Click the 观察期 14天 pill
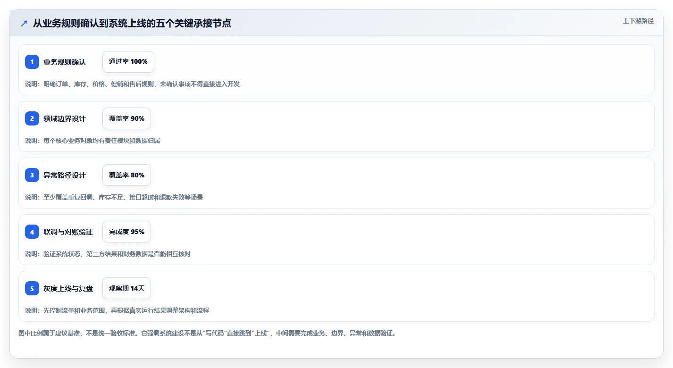 pos(126,288)
